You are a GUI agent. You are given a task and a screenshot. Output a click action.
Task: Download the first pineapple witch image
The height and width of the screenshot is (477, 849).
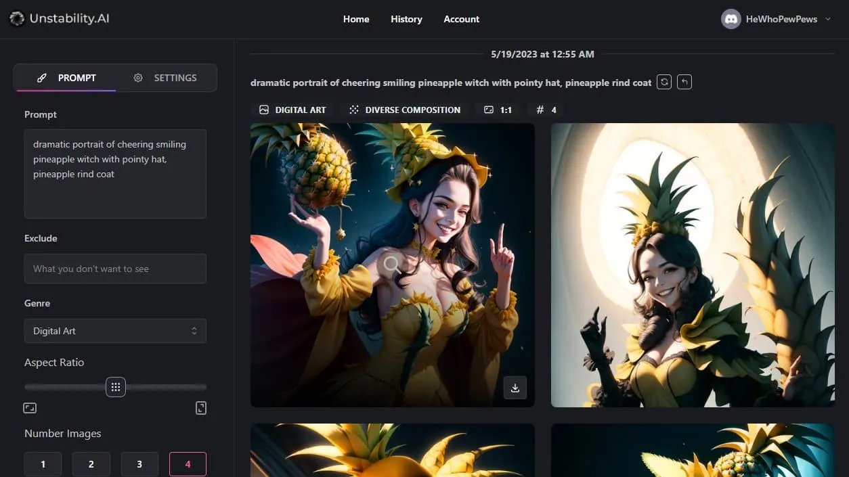515,388
